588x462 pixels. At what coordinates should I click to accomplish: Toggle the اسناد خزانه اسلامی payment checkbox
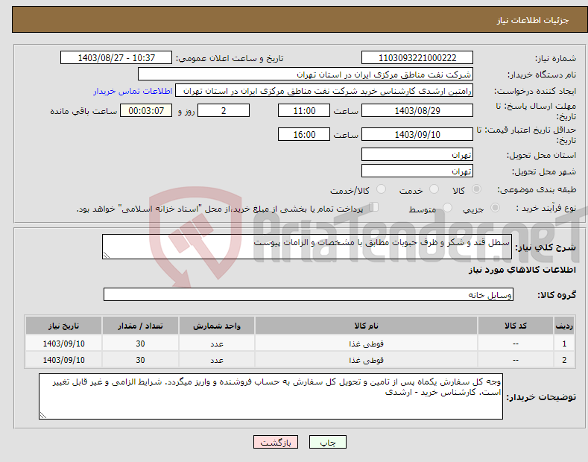pos(374,207)
